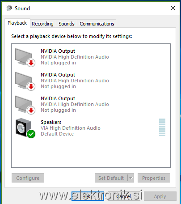Switch to the Recording tab
The width and height of the screenshot is (181, 204).
coord(42,24)
